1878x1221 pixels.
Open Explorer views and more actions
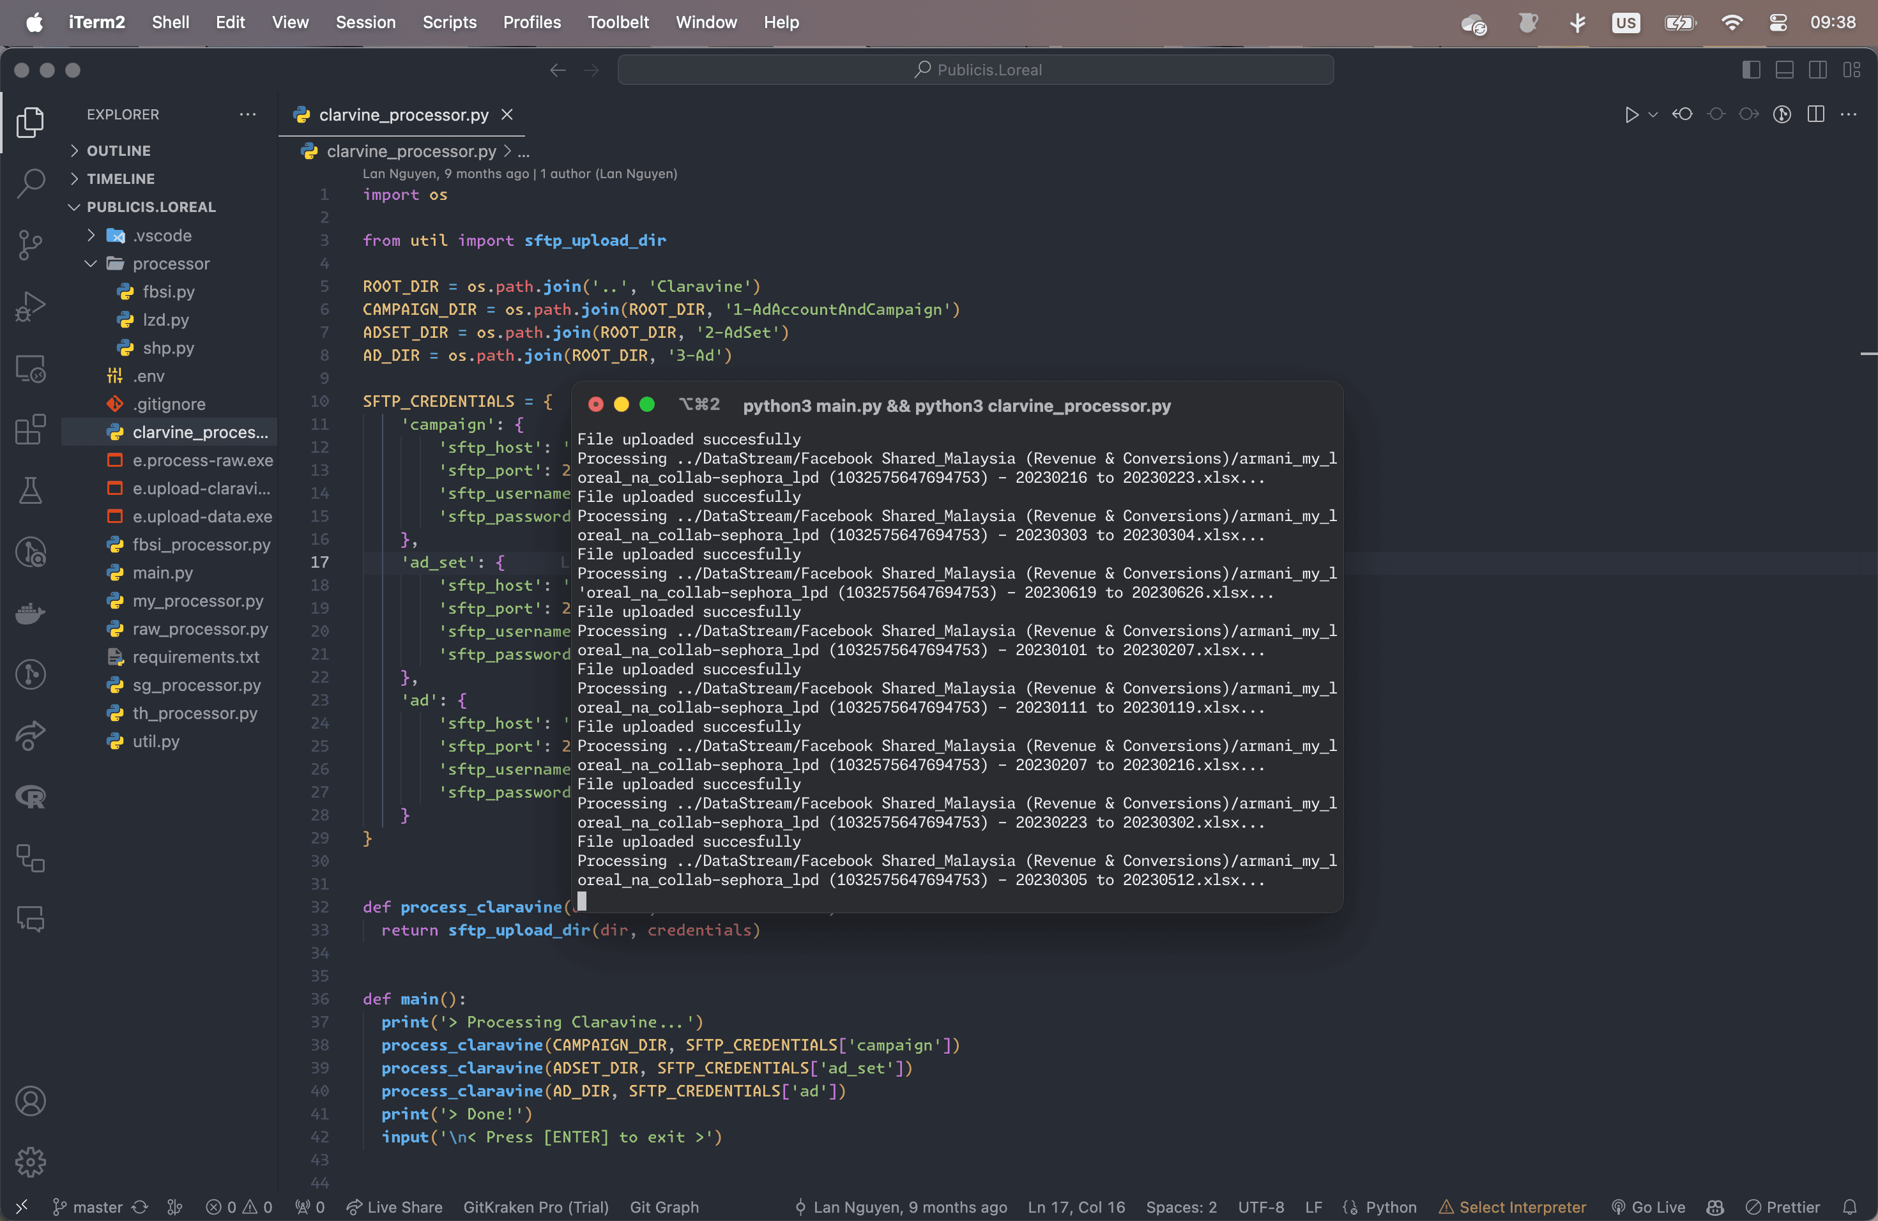(x=248, y=115)
